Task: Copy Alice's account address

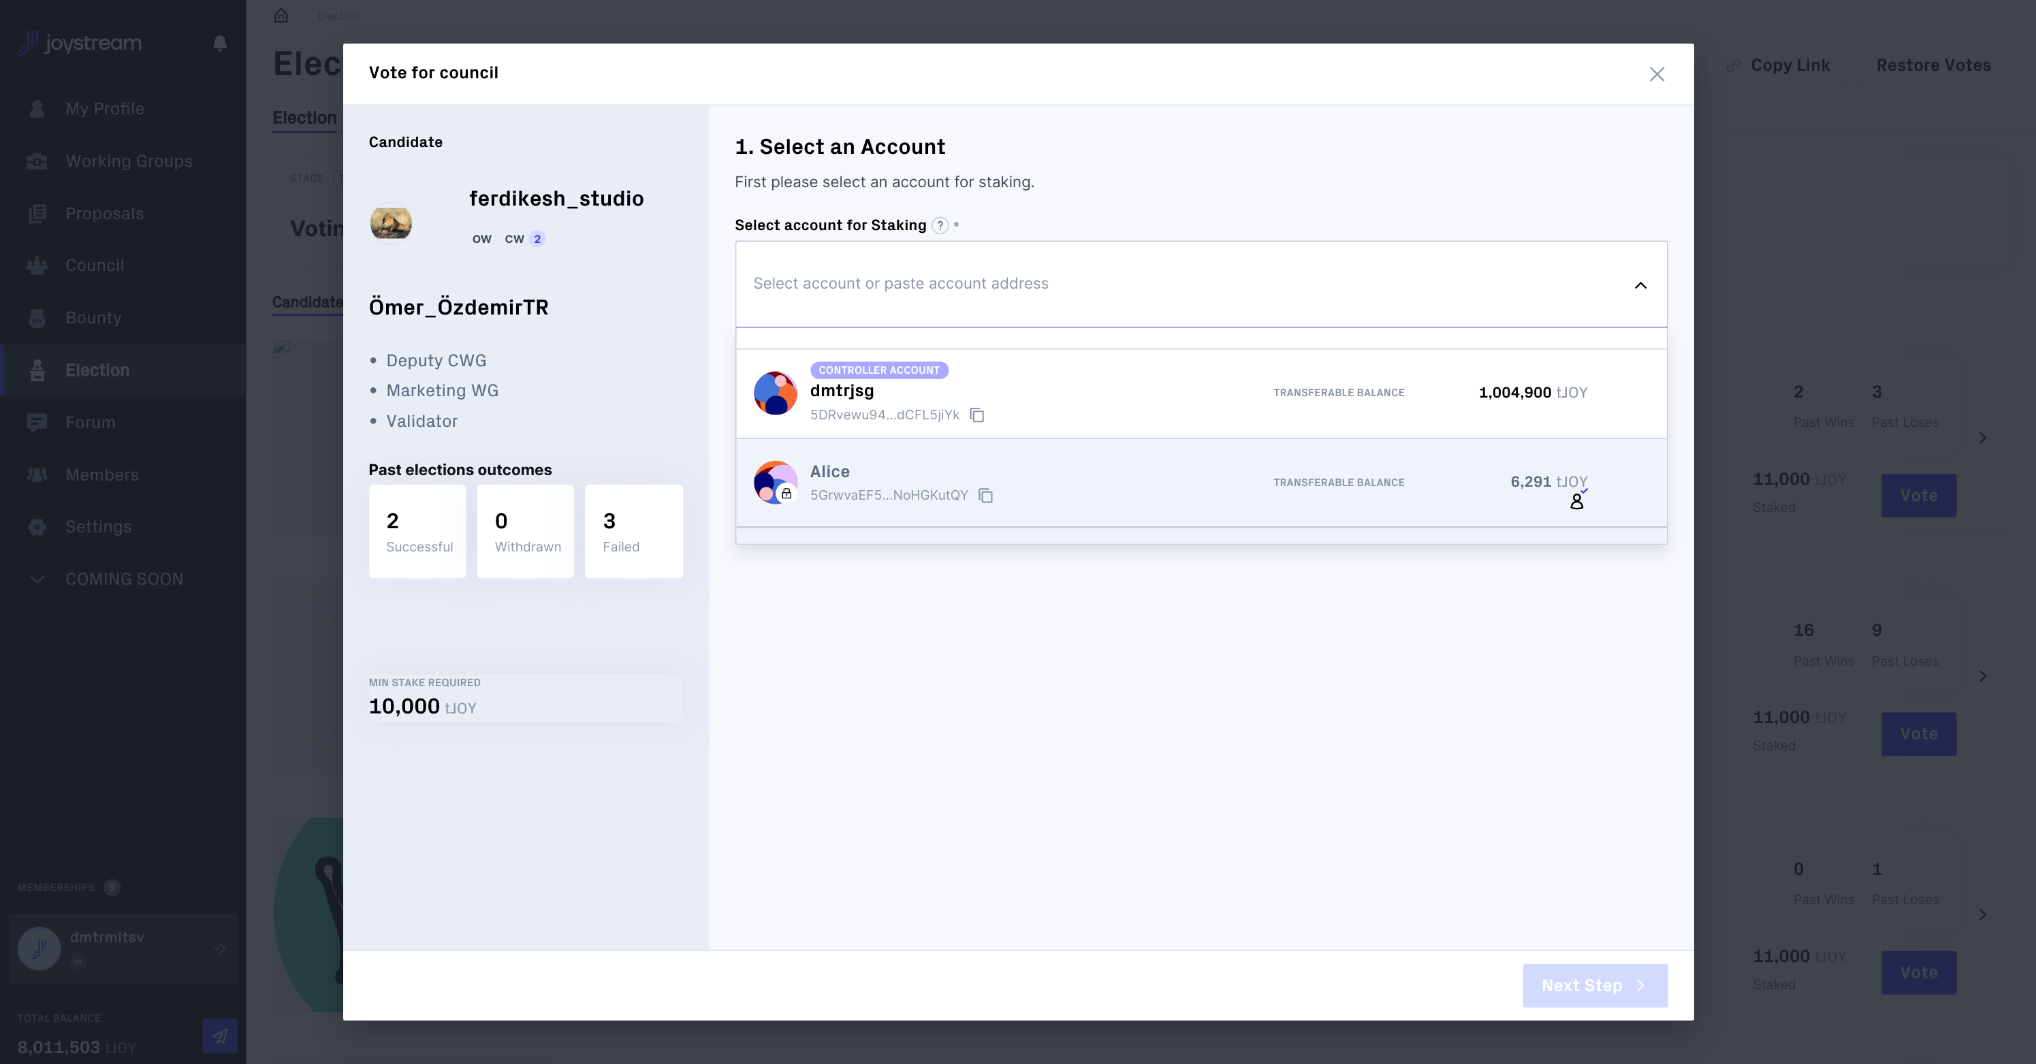Action: point(985,496)
